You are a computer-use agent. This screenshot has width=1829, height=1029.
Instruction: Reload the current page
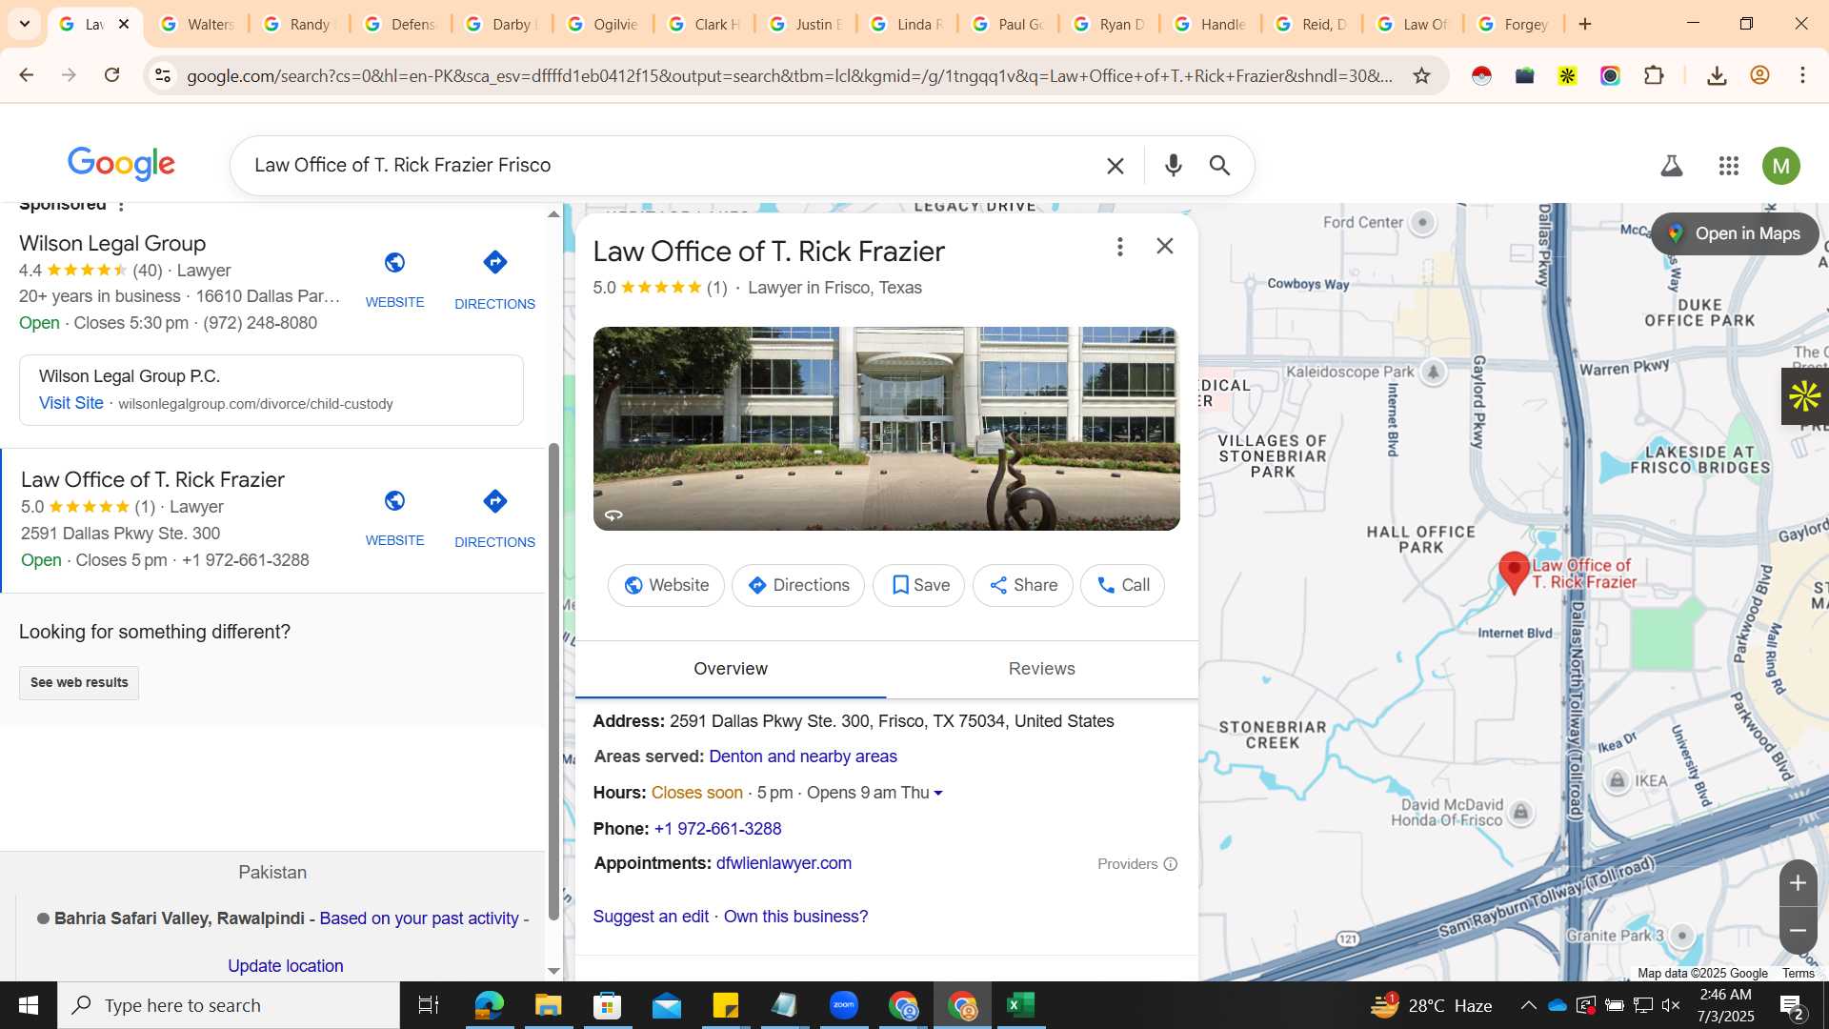point(111,75)
